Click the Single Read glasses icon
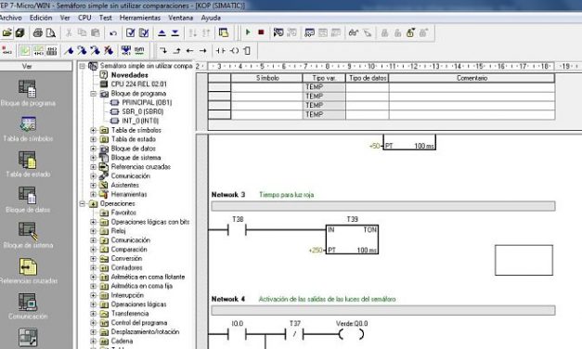This screenshot has width=582, height=349. click(354, 33)
